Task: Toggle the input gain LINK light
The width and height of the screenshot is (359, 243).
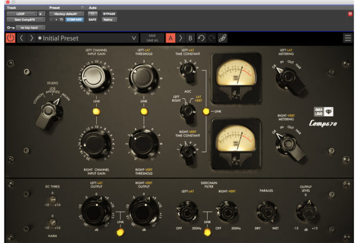Action: (x=96, y=111)
